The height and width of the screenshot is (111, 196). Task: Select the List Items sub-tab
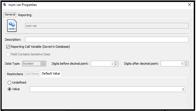(x=32, y=74)
